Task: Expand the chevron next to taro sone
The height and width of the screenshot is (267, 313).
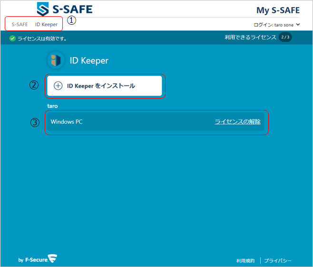Action: point(298,24)
